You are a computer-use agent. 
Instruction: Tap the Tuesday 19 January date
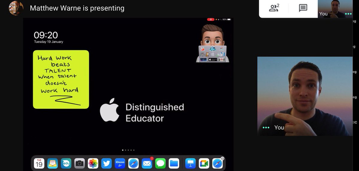click(48, 42)
